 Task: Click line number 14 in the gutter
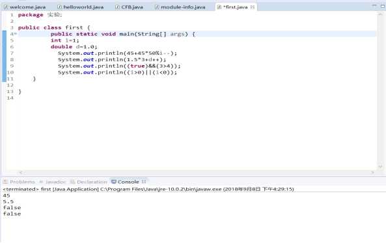10,98
